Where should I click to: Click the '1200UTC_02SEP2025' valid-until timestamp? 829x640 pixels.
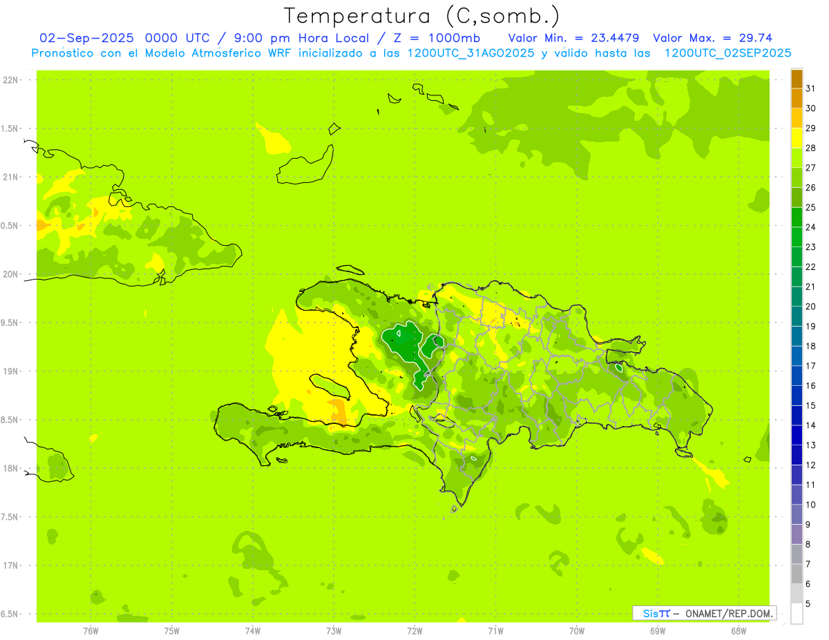(x=727, y=53)
